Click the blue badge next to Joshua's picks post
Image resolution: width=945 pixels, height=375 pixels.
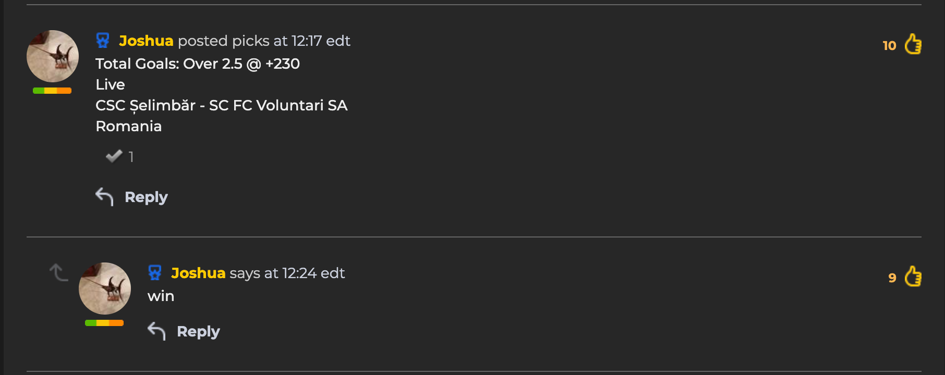103,40
